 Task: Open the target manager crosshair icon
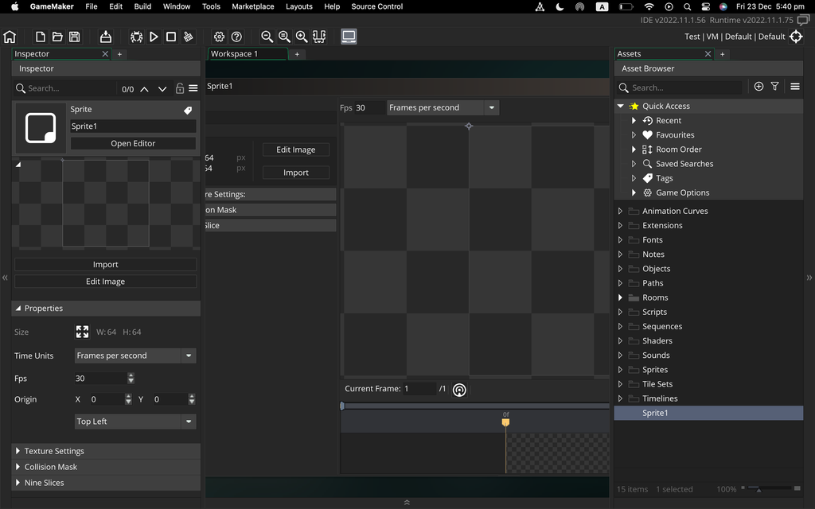(x=796, y=37)
